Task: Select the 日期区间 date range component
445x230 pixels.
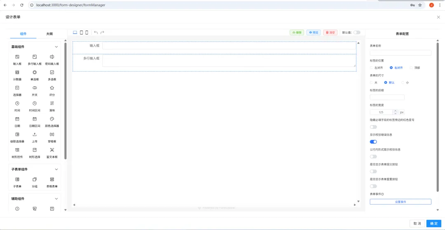Action: click(x=35, y=119)
